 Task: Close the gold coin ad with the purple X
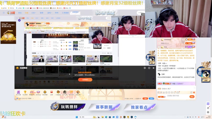[19, 20]
